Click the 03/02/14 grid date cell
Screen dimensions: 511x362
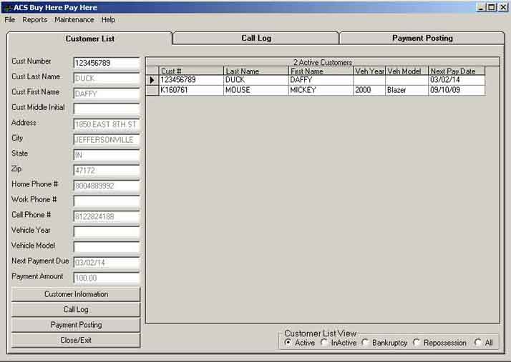457,80
